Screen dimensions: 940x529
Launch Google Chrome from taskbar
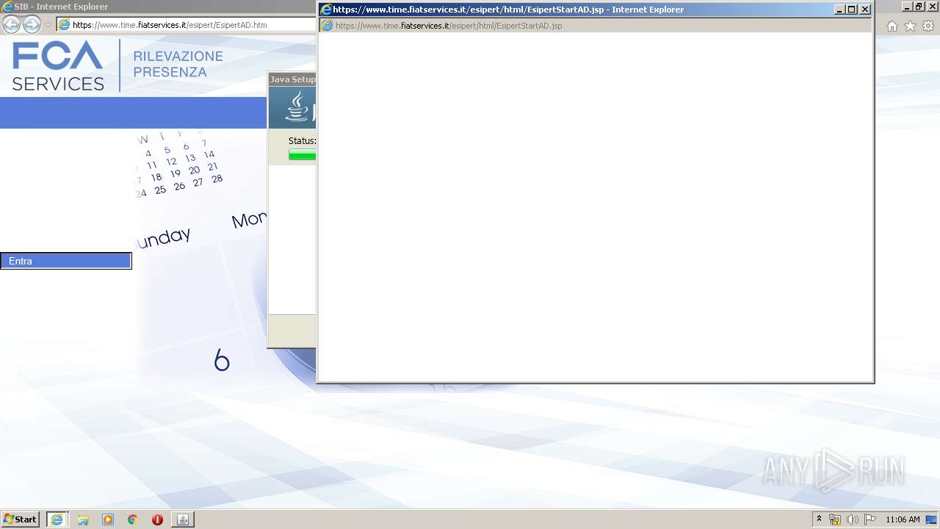click(x=133, y=519)
